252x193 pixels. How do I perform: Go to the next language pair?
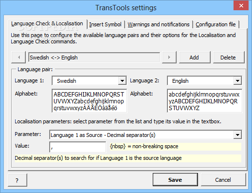pyautogui.click(x=169, y=58)
